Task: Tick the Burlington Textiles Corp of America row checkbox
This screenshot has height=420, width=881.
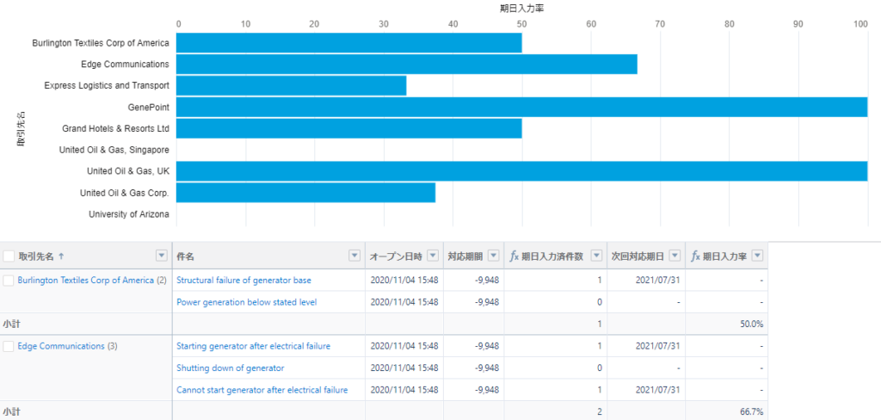Action: click(x=9, y=281)
